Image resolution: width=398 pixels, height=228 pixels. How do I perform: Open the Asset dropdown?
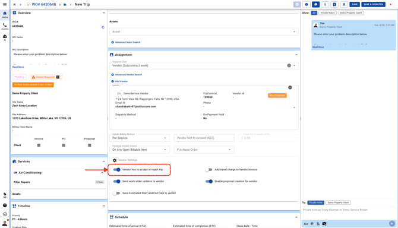point(204,31)
